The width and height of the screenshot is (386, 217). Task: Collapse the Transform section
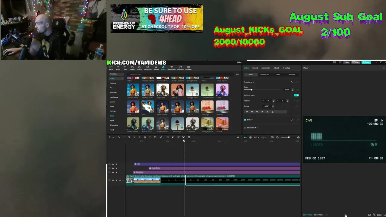253,82
